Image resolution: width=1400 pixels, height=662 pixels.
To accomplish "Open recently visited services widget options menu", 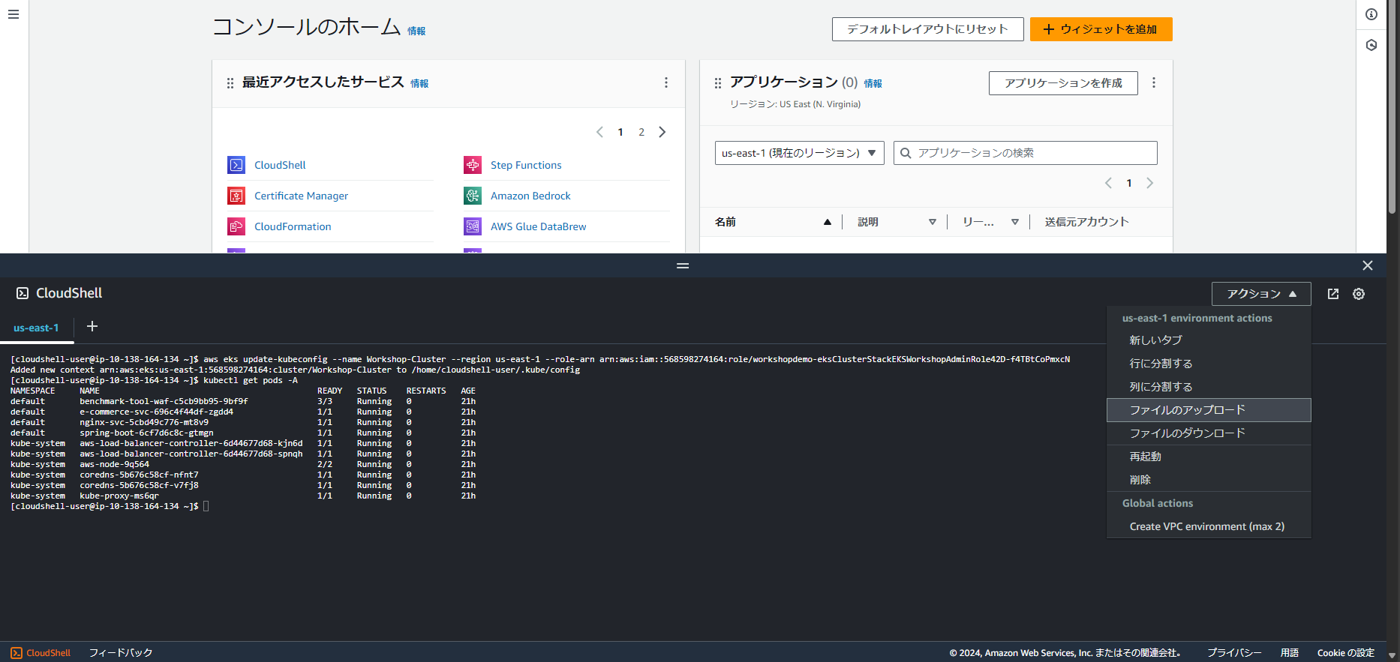I will (666, 82).
